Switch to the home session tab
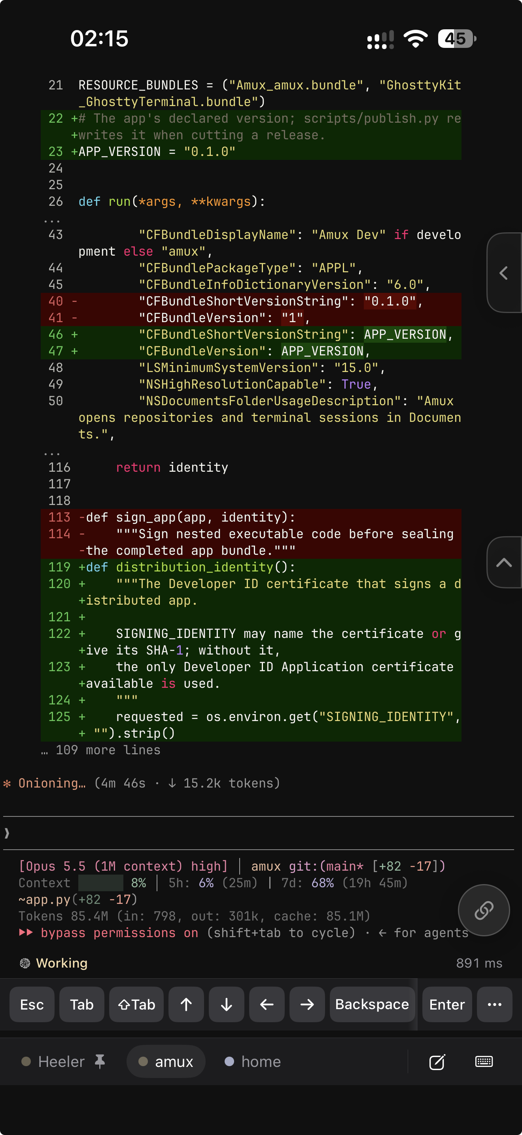 [253, 1061]
